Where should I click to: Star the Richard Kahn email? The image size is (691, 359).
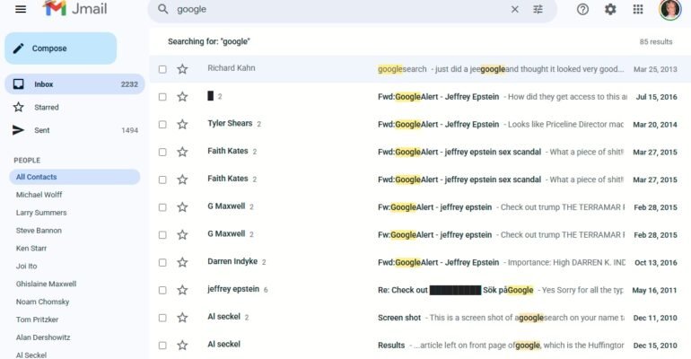182,69
